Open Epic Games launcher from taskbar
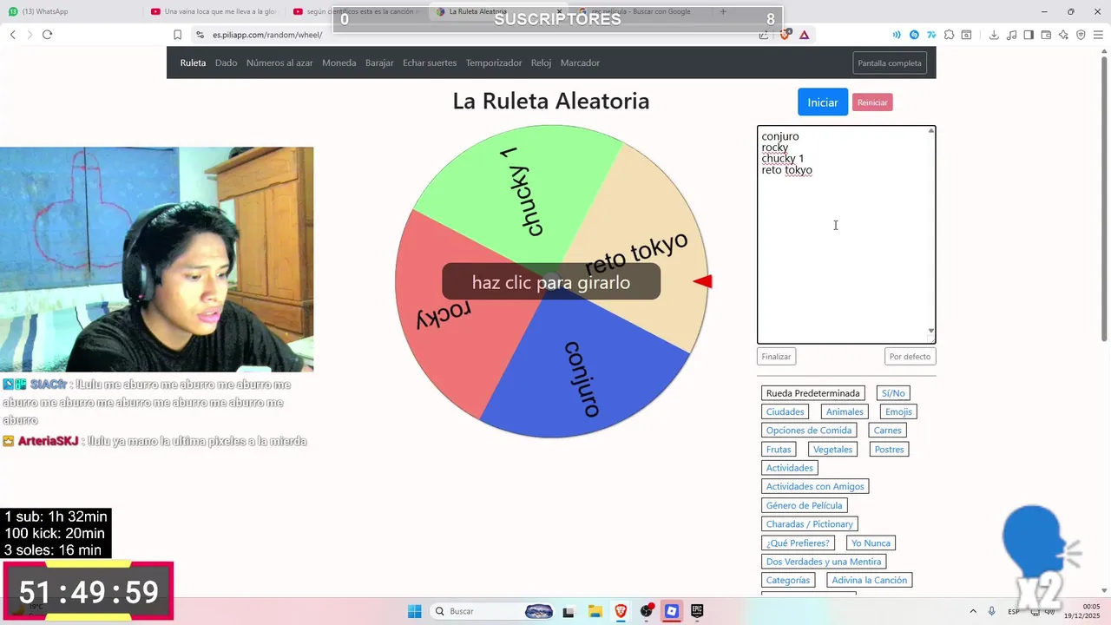 pyautogui.click(x=697, y=611)
